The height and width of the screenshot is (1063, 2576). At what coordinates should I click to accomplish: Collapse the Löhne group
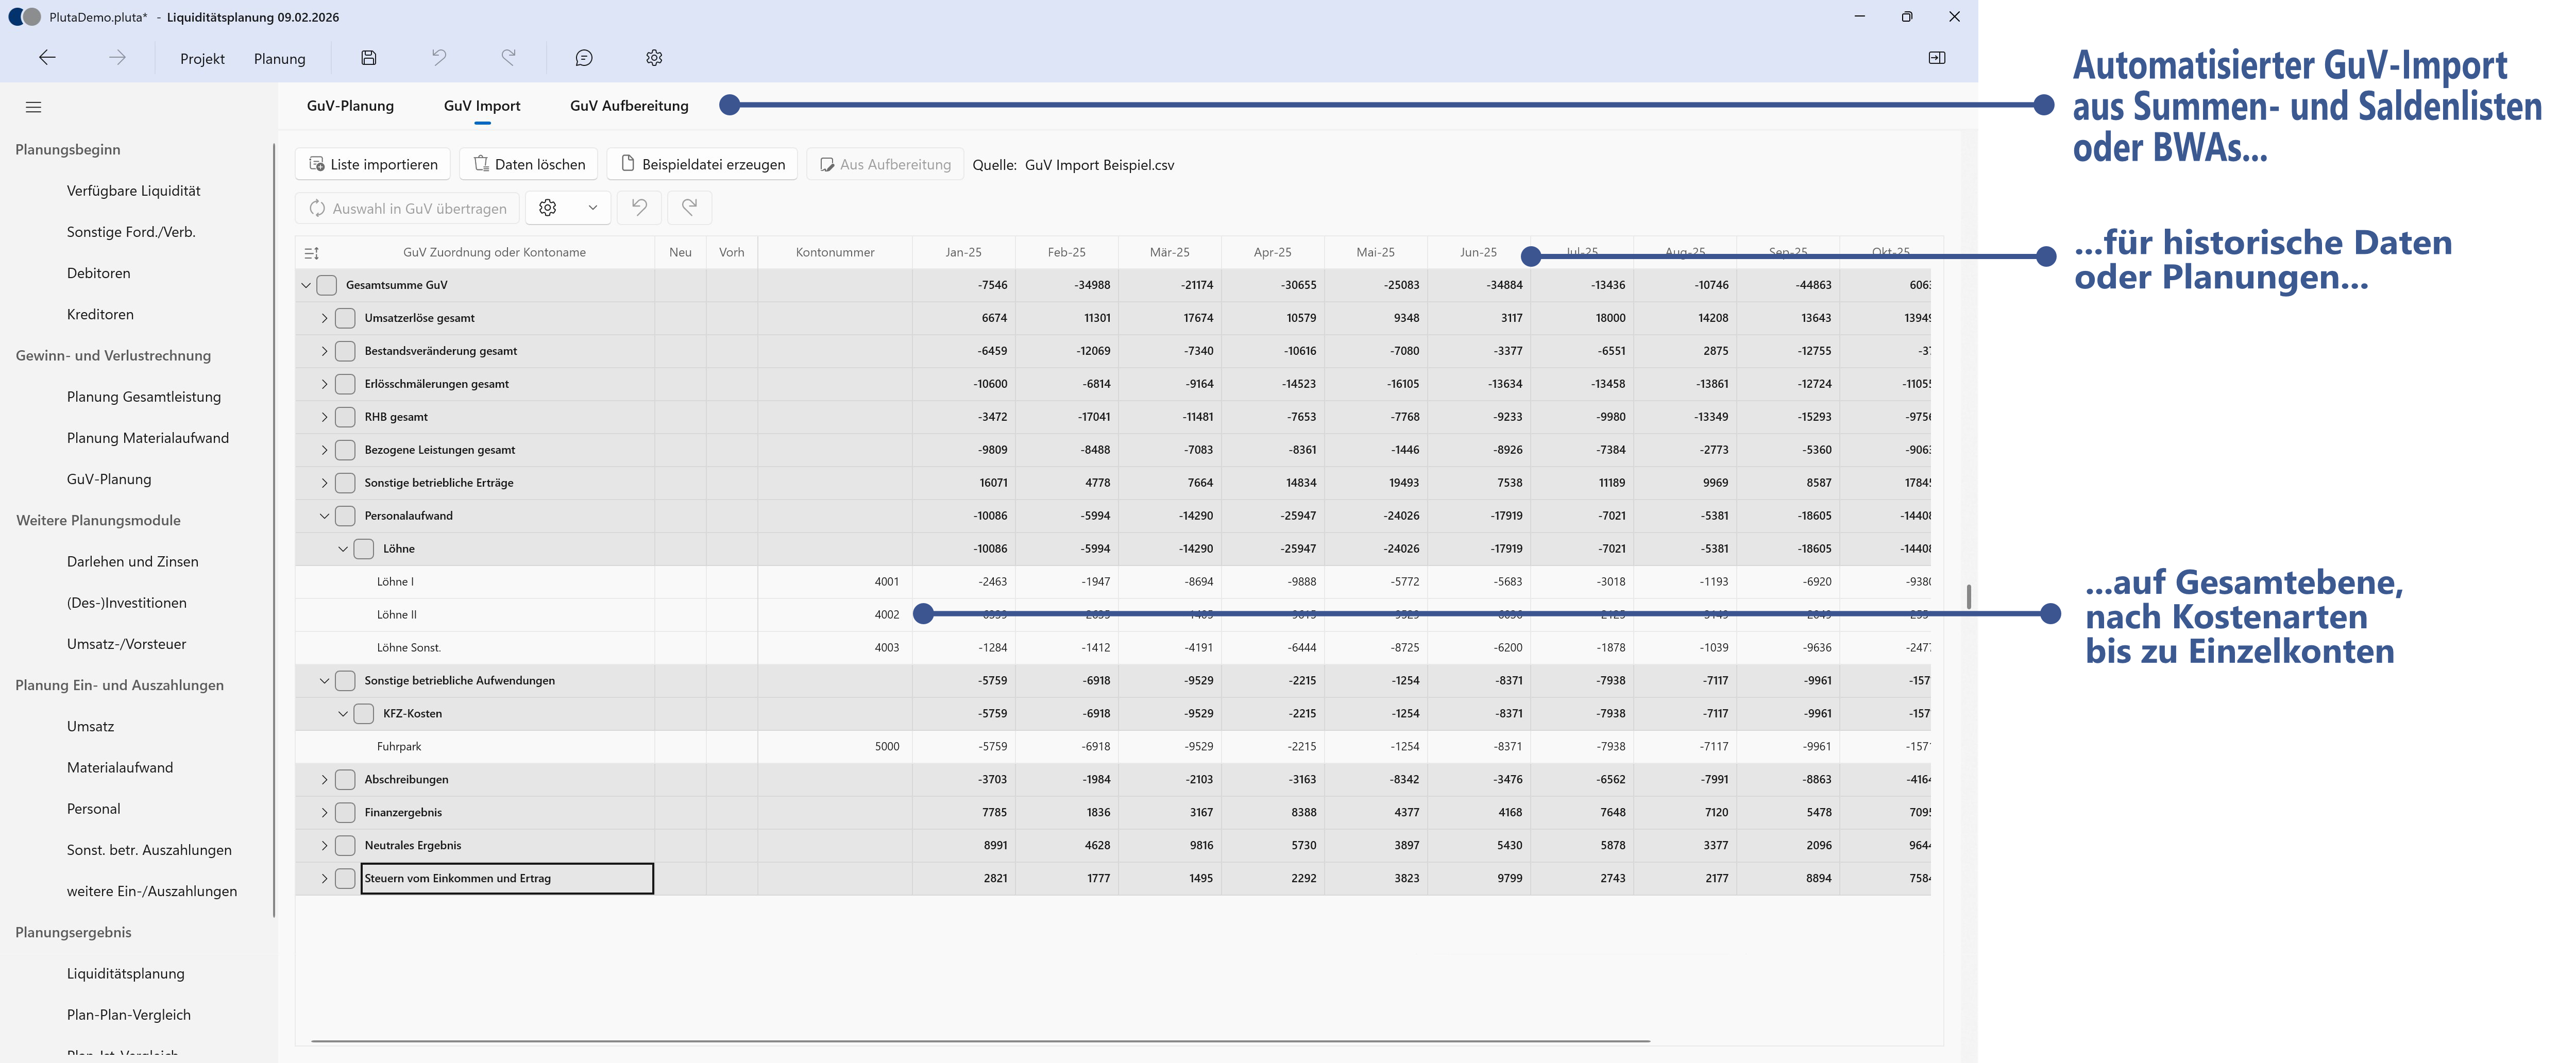point(343,548)
